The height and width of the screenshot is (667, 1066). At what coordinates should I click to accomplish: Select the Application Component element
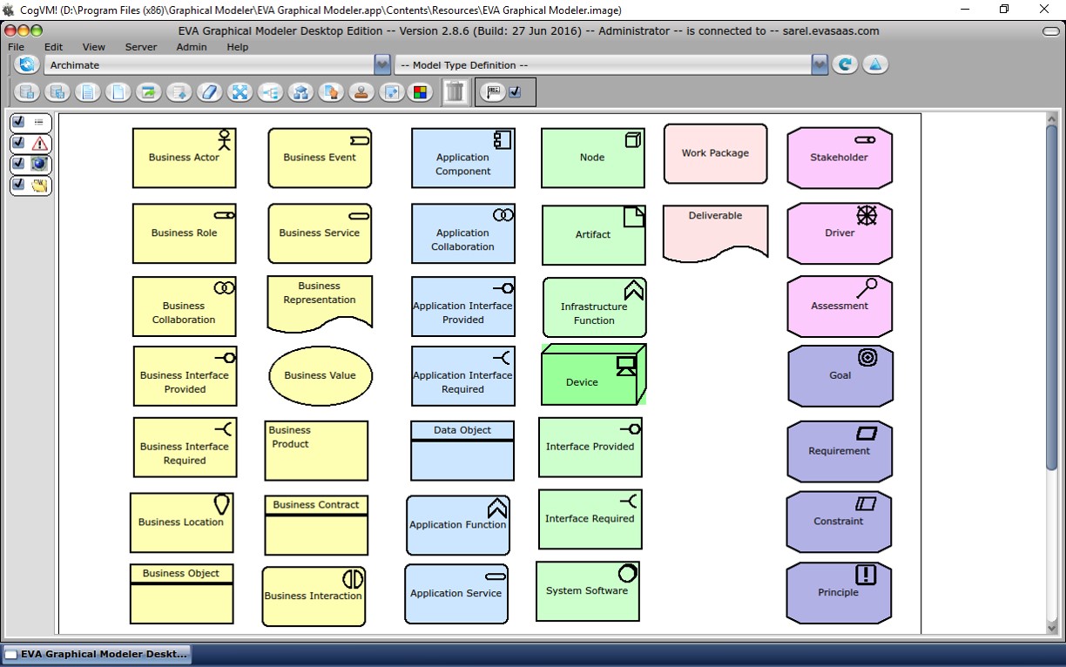[x=463, y=158]
